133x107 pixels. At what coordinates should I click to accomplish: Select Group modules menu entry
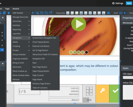[x=21, y=55]
